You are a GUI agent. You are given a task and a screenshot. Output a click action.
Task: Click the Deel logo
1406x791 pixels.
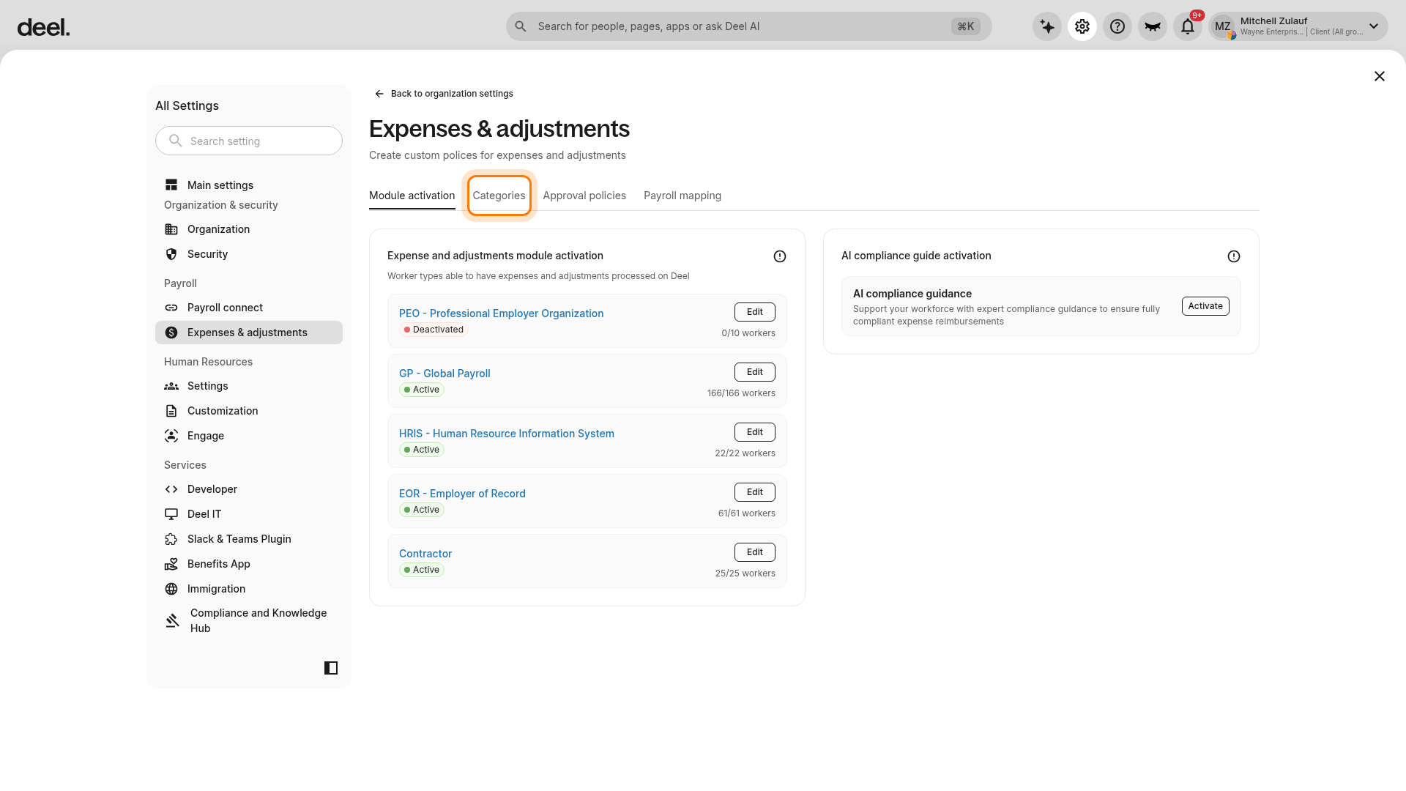pos(43,28)
